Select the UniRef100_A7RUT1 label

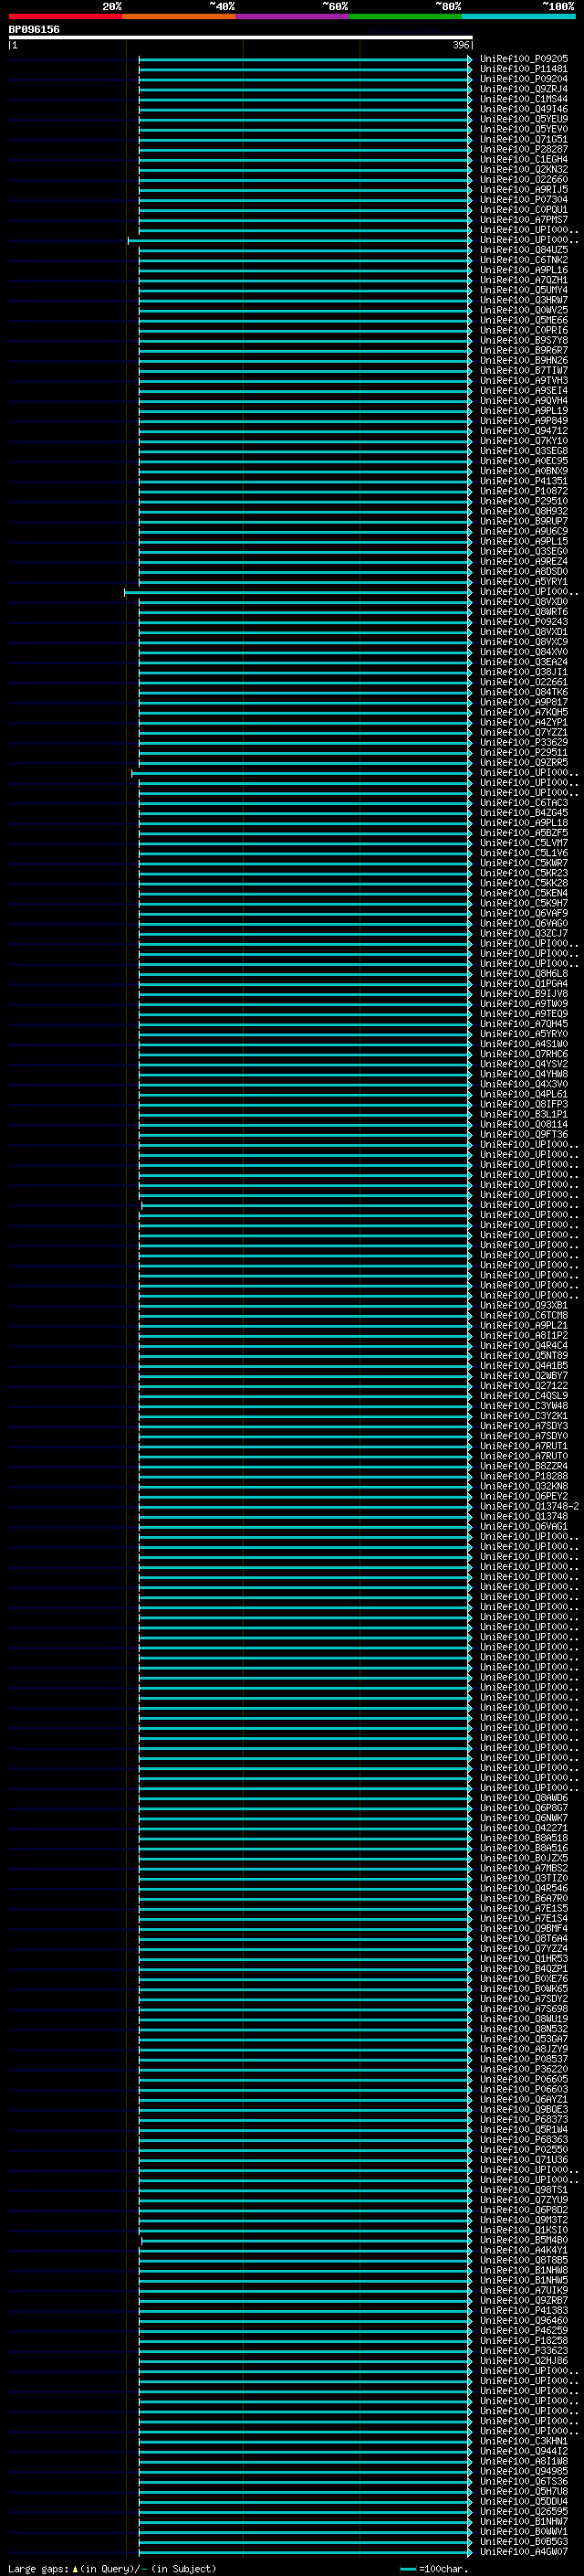tap(524, 1446)
